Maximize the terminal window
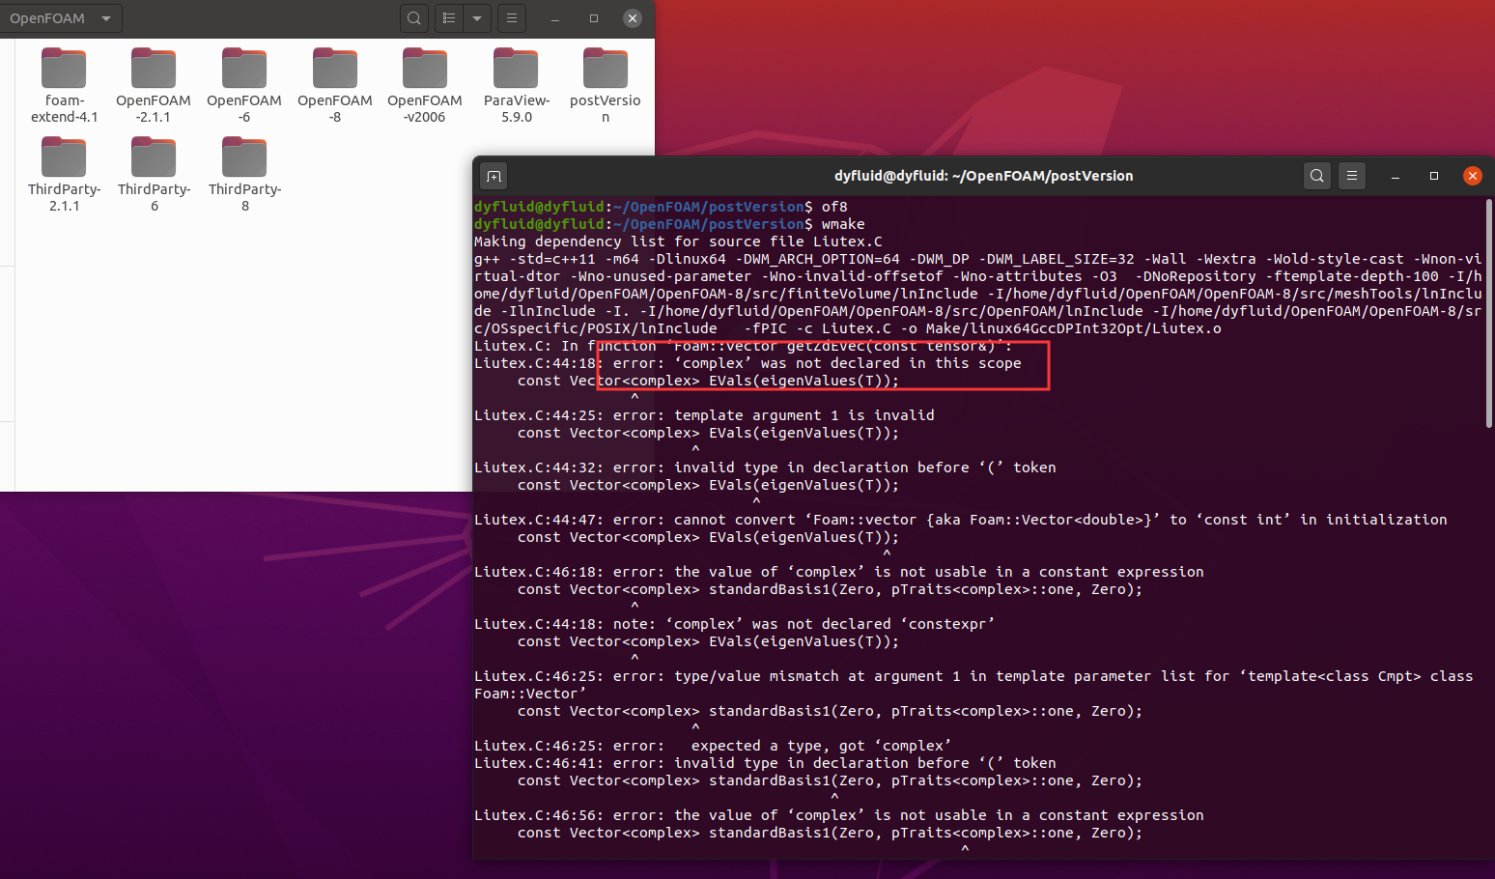 (1434, 176)
